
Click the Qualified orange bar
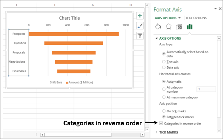click(74, 43)
